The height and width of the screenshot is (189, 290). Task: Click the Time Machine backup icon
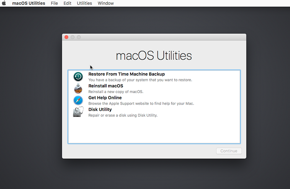[78, 76]
